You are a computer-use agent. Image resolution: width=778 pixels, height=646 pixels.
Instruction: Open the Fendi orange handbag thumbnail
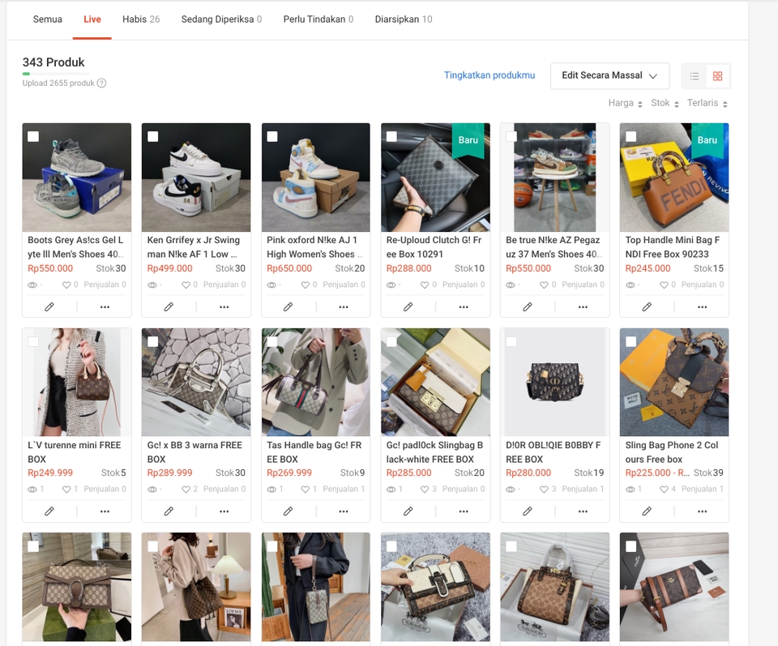point(674,178)
